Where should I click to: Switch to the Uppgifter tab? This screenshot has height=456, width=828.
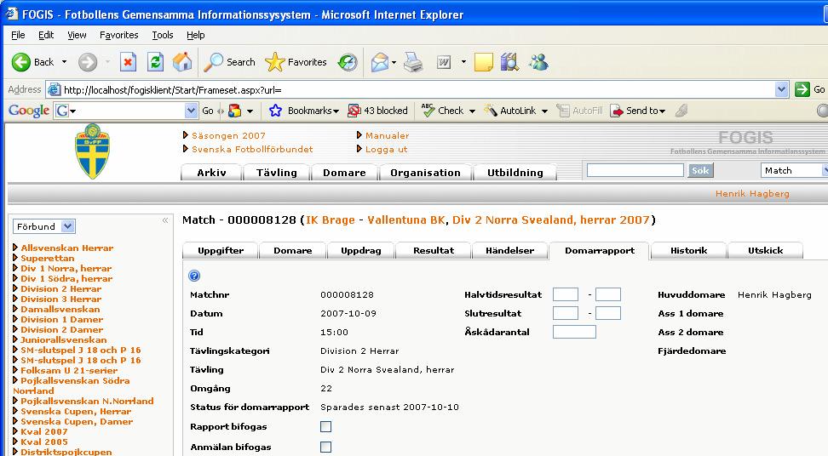[x=221, y=250]
